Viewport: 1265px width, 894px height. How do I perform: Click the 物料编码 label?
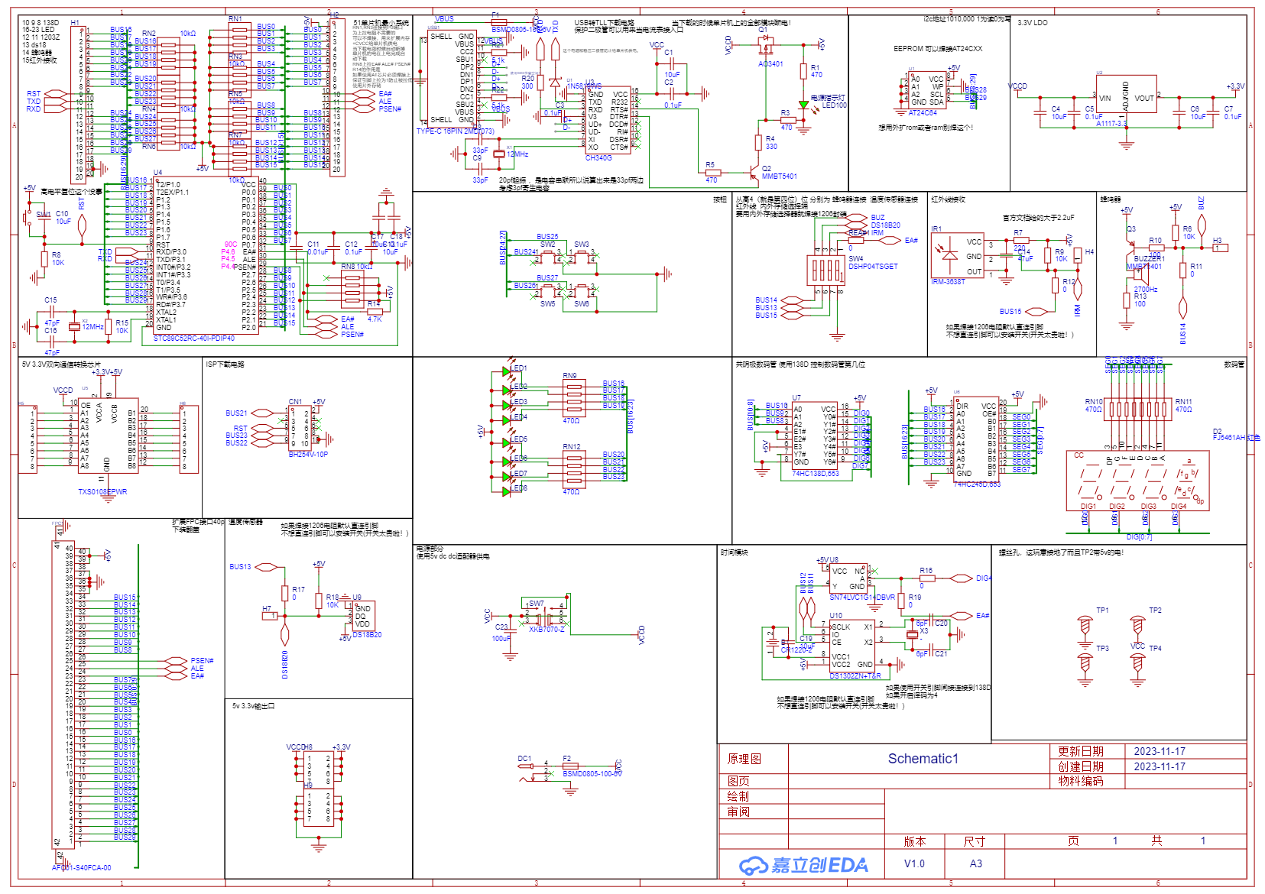tap(1080, 781)
